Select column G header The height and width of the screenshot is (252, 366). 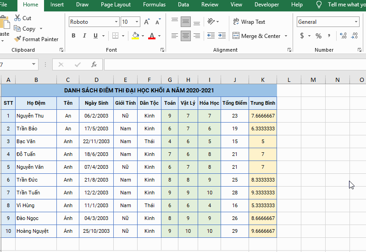click(x=170, y=80)
